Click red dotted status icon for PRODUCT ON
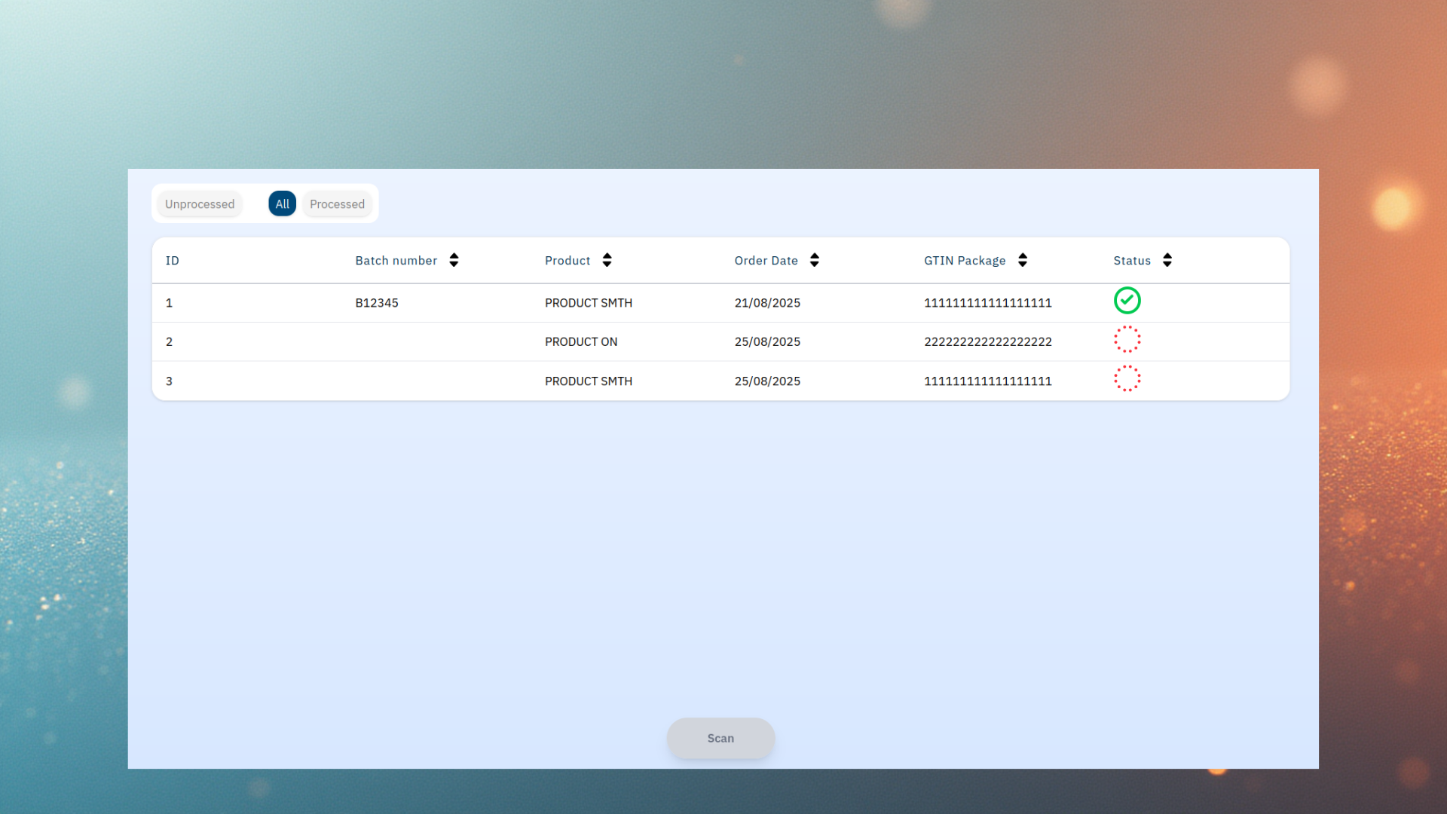 coord(1127,340)
